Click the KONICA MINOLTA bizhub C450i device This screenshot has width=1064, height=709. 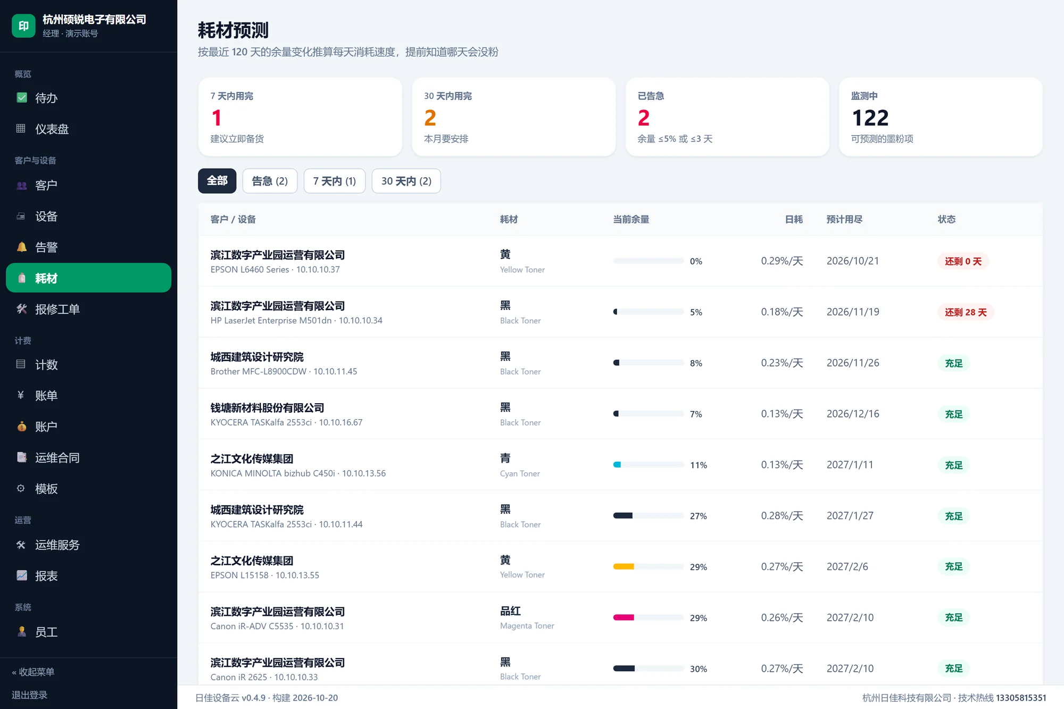pyautogui.click(x=298, y=473)
